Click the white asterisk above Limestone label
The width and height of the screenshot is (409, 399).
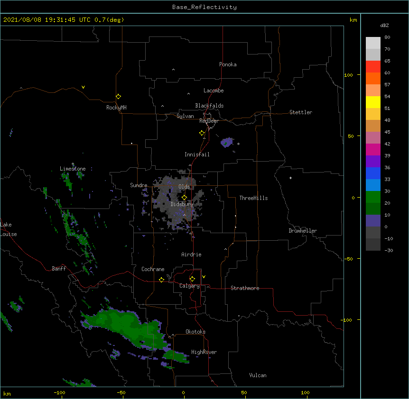click(73, 164)
